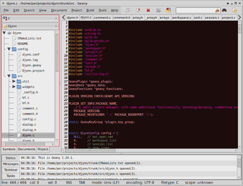Viewport: 243px width, 186px height.
Task: Switch to the project.c editor tab
Action: coord(228,18)
